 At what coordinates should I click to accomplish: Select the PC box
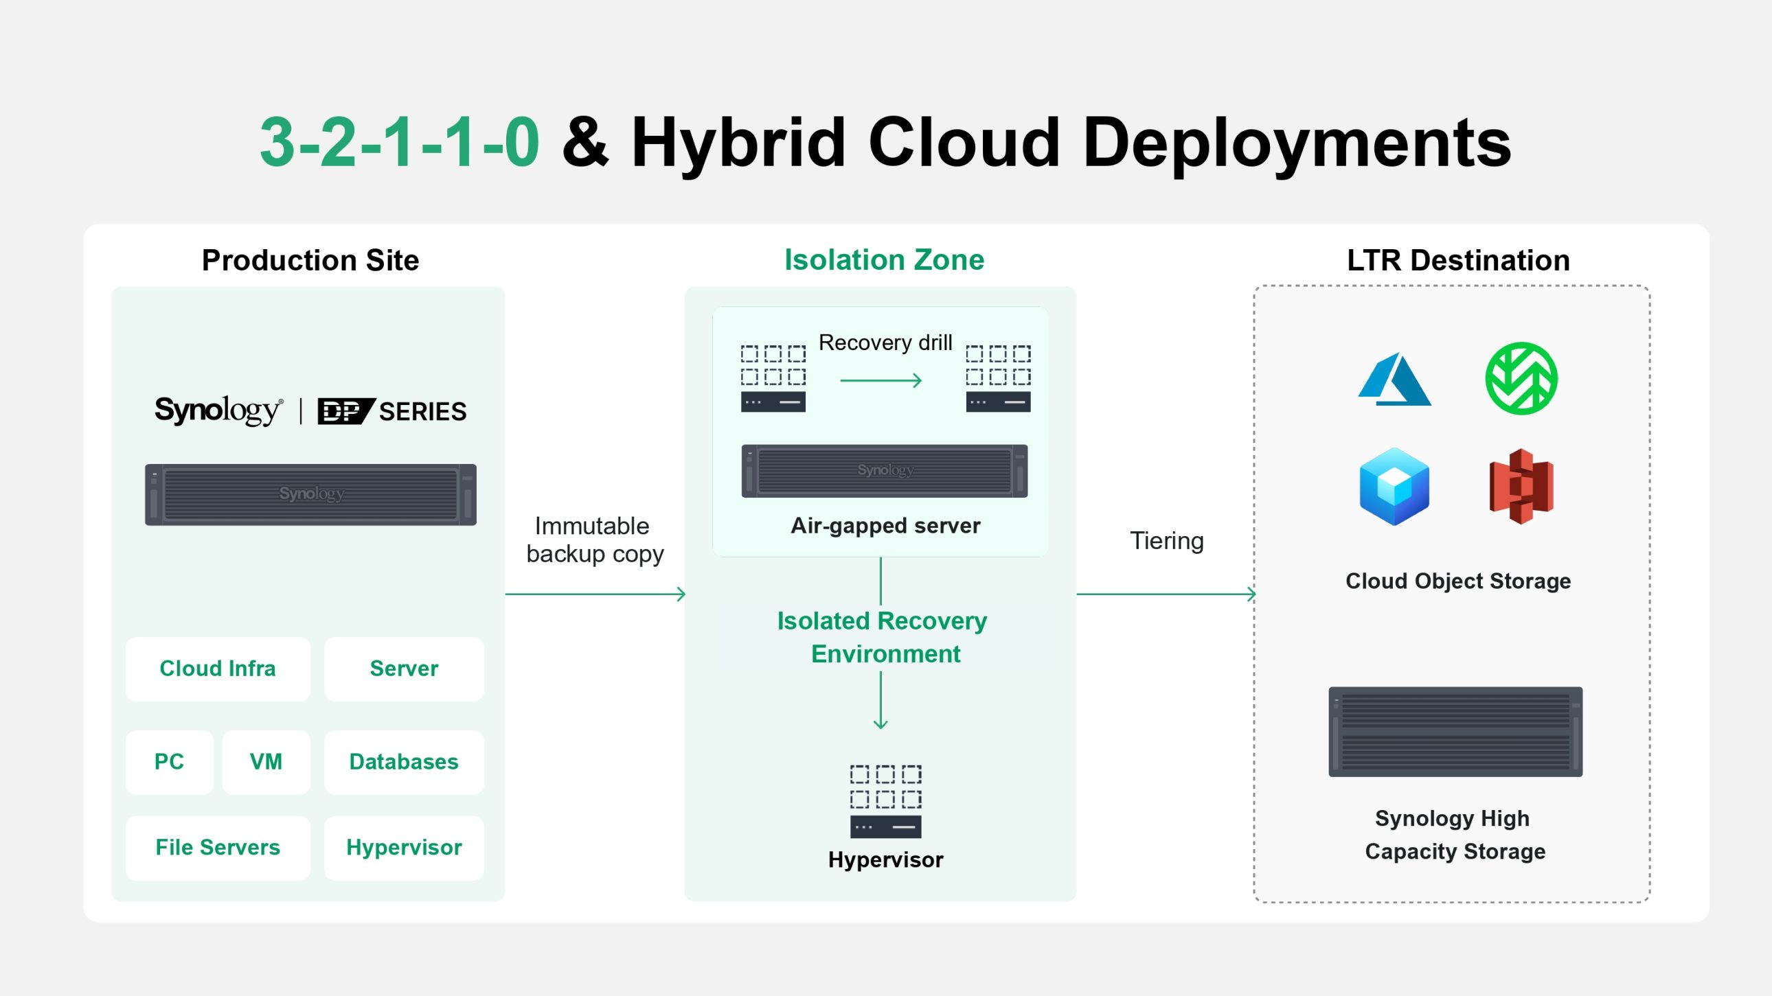coord(169,763)
